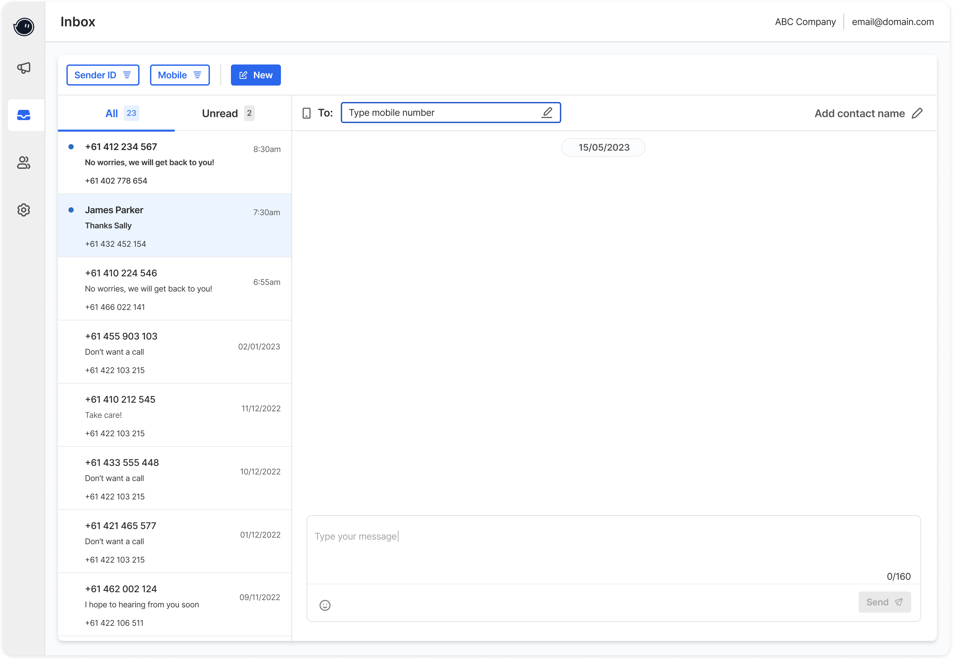953x659 pixels.
Task: Click unread dot on James Parker conversation
Action: [71, 210]
